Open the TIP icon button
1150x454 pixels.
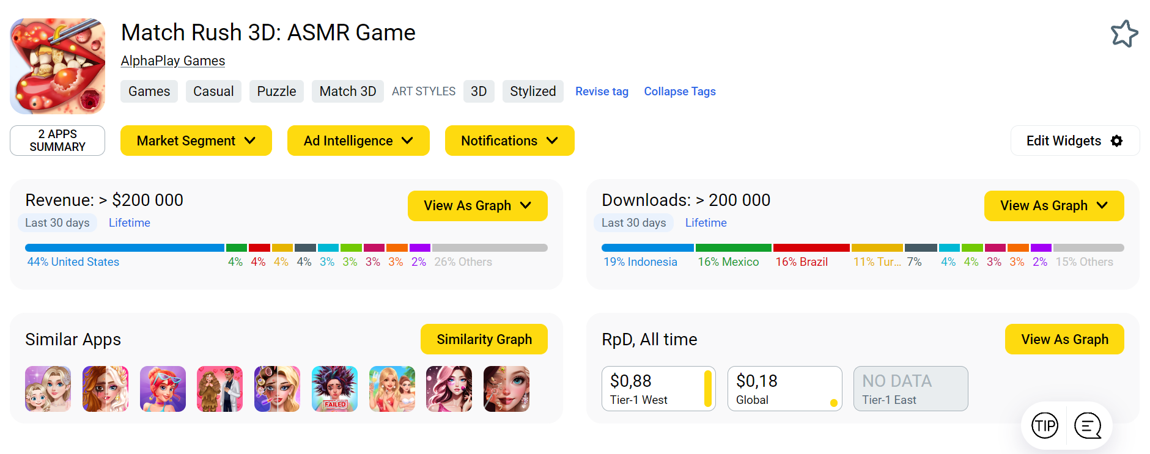tap(1044, 425)
